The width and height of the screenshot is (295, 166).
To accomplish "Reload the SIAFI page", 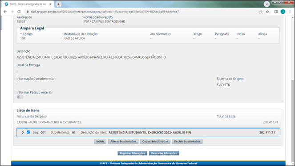I will (x=19, y=12).
